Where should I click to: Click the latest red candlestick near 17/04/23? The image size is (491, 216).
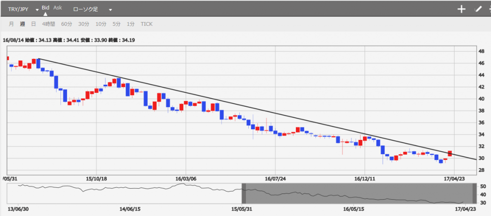[x=450, y=153]
